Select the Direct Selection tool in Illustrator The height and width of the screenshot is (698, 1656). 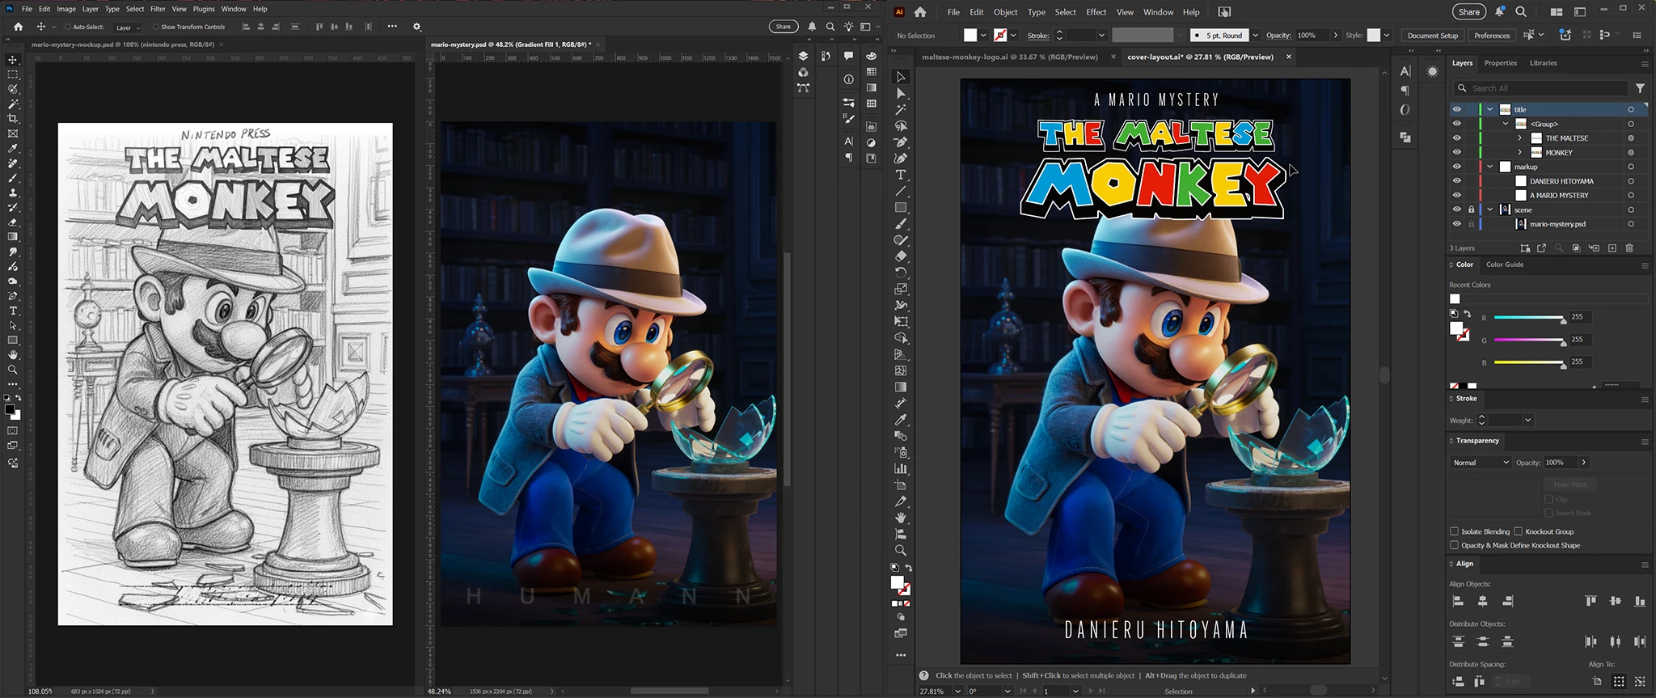point(901,94)
